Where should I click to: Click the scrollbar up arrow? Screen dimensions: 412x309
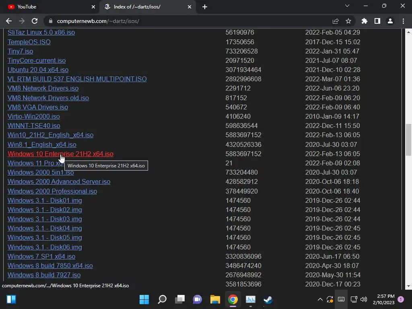tap(408, 32)
